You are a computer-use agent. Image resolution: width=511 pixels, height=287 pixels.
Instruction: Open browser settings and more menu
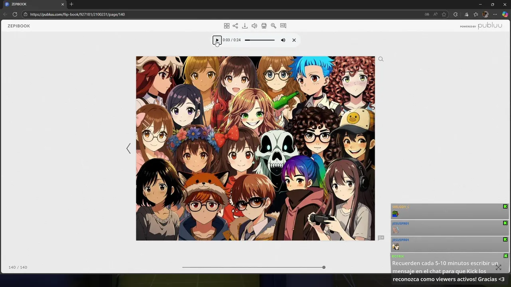(x=495, y=14)
